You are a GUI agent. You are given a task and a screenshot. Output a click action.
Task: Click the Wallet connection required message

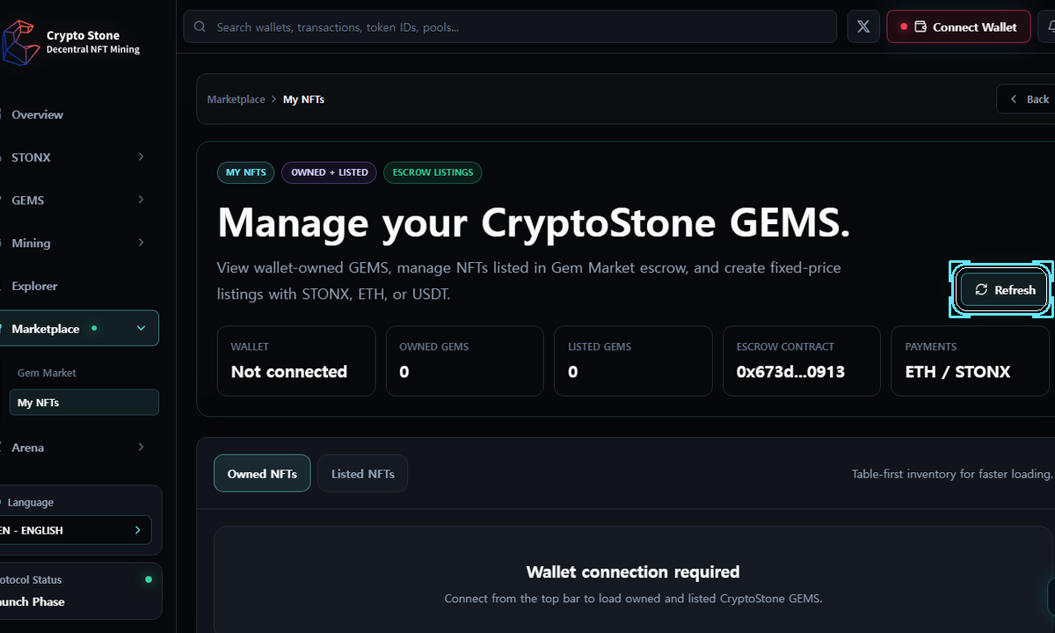(x=633, y=572)
